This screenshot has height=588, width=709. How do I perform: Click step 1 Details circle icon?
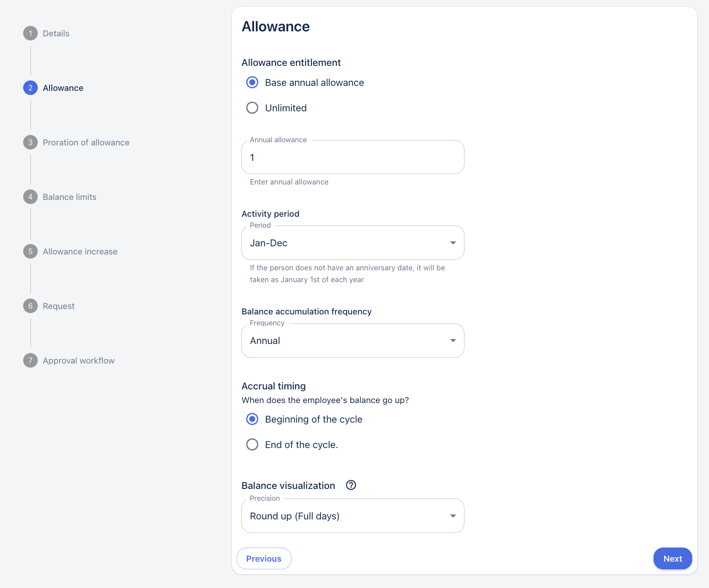(x=30, y=33)
